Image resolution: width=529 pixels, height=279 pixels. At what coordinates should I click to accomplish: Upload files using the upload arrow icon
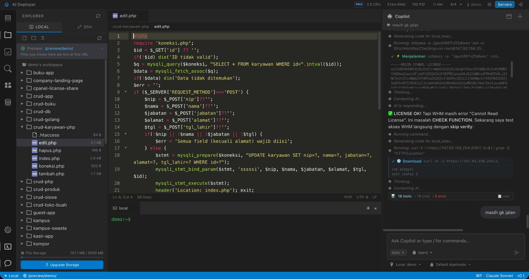click(x=43, y=38)
